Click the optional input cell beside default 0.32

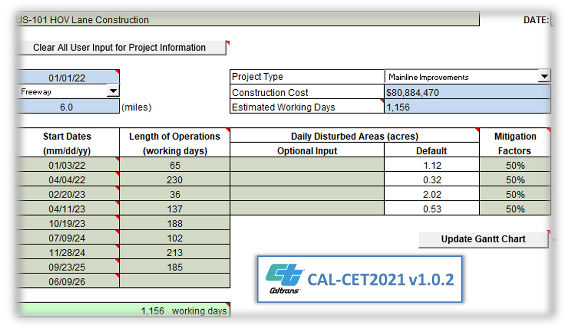click(x=307, y=179)
